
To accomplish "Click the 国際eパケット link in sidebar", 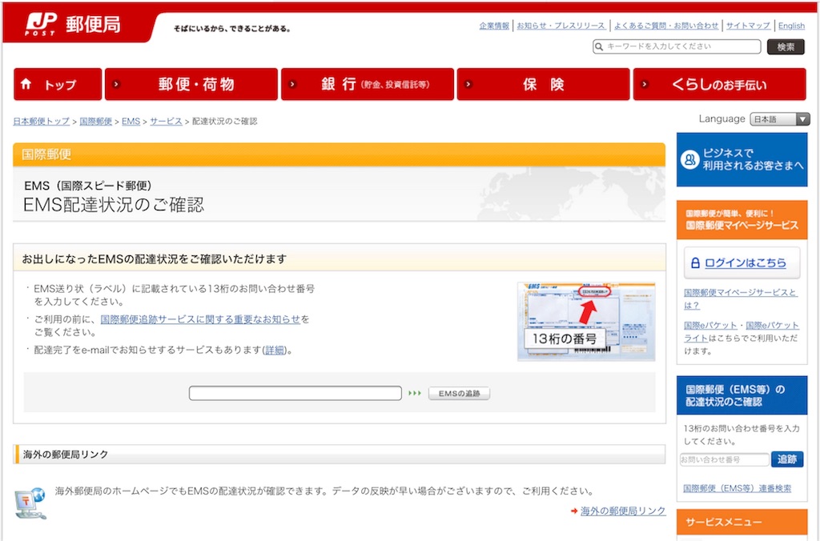I will (x=710, y=325).
